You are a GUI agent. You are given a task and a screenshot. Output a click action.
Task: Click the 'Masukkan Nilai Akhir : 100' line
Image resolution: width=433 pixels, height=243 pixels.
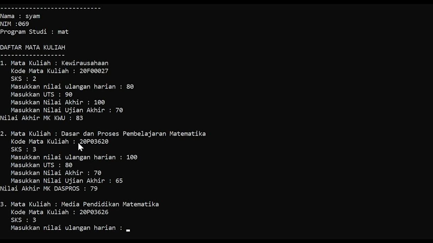coord(58,102)
